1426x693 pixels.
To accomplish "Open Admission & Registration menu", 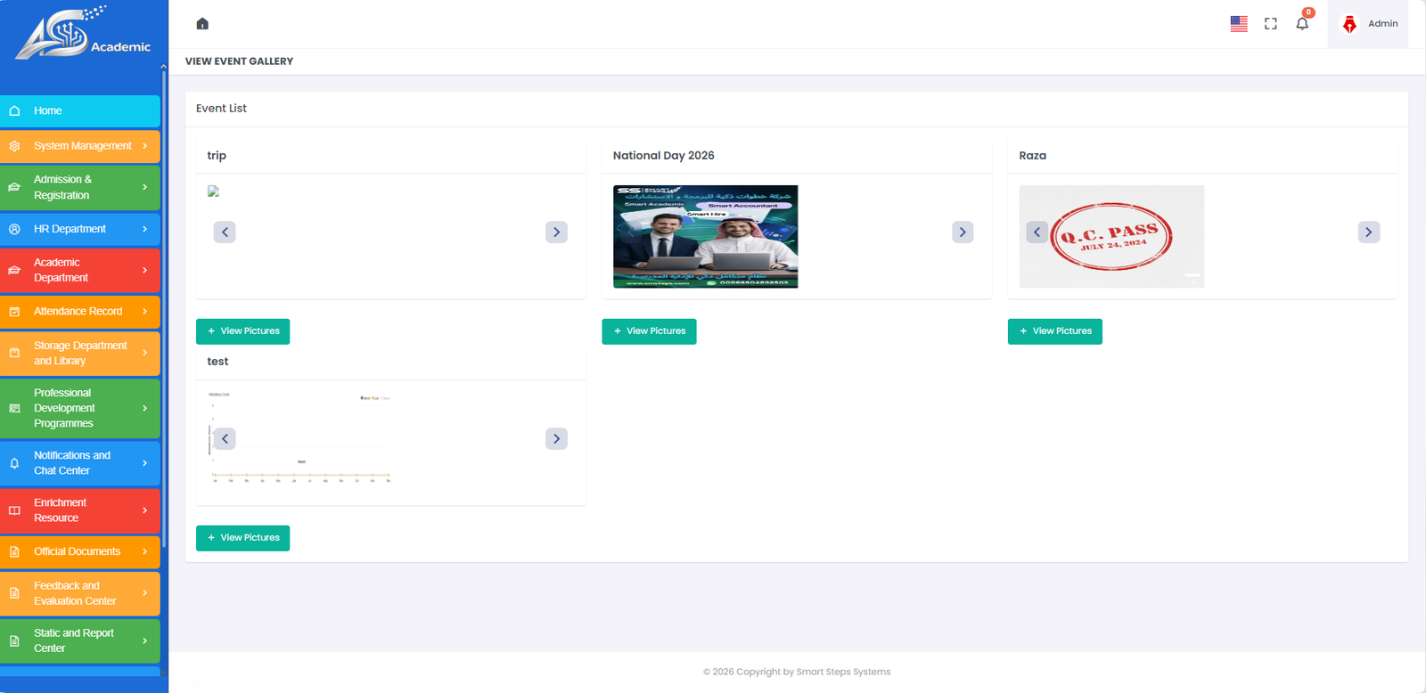I will point(80,188).
